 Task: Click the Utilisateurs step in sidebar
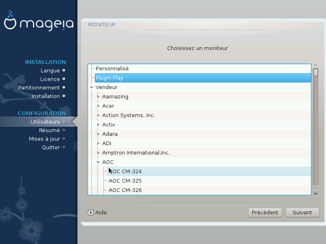tap(45, 122)
